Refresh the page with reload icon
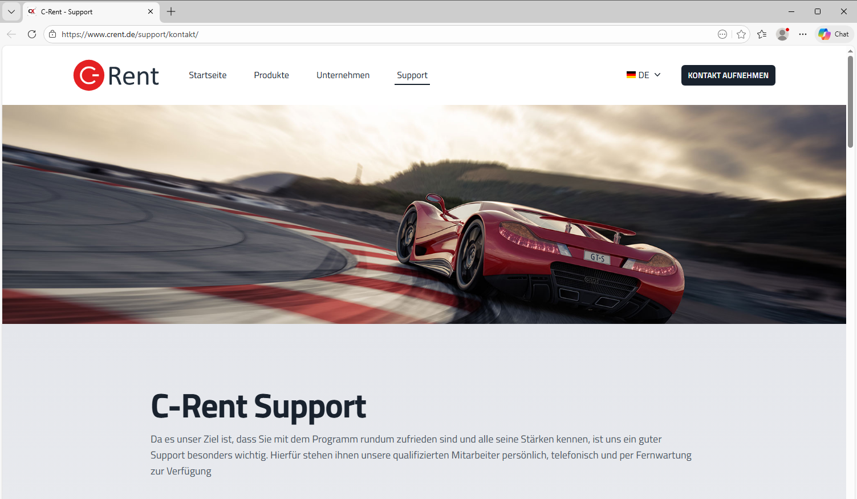The height and width of the screenshot is (499, 857). [32, 34]
